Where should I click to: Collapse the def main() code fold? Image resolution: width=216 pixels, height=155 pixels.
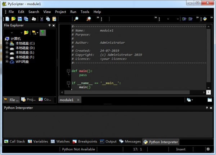click(68, 71)
